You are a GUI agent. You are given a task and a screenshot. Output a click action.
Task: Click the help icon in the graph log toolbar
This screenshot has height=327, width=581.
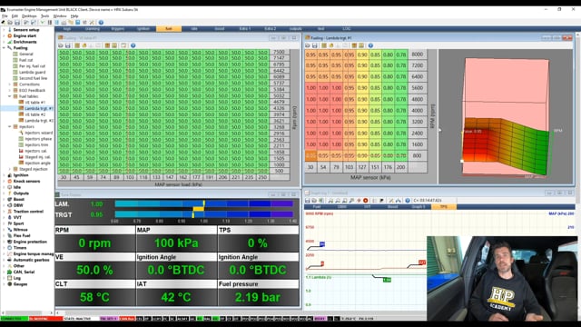(x=408, y=201)
